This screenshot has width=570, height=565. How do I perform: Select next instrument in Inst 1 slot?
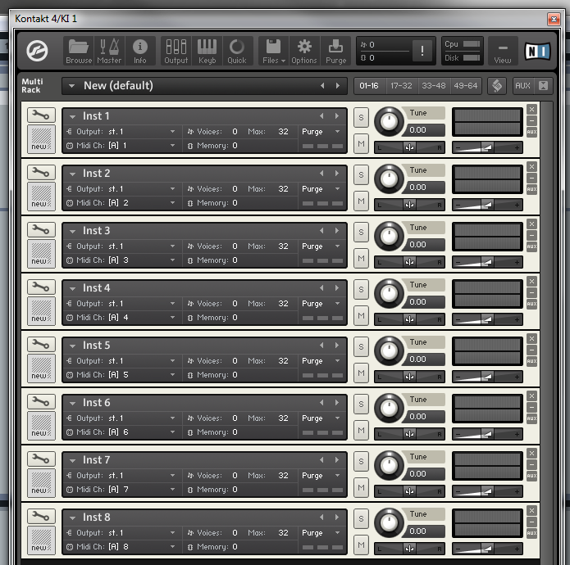[337, 116]
